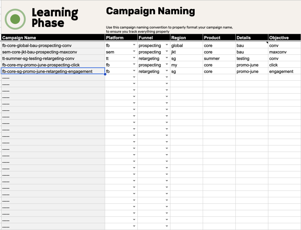Select the Campaign Name header cell
The image size is (301, 230).
(x=53, y=38)
